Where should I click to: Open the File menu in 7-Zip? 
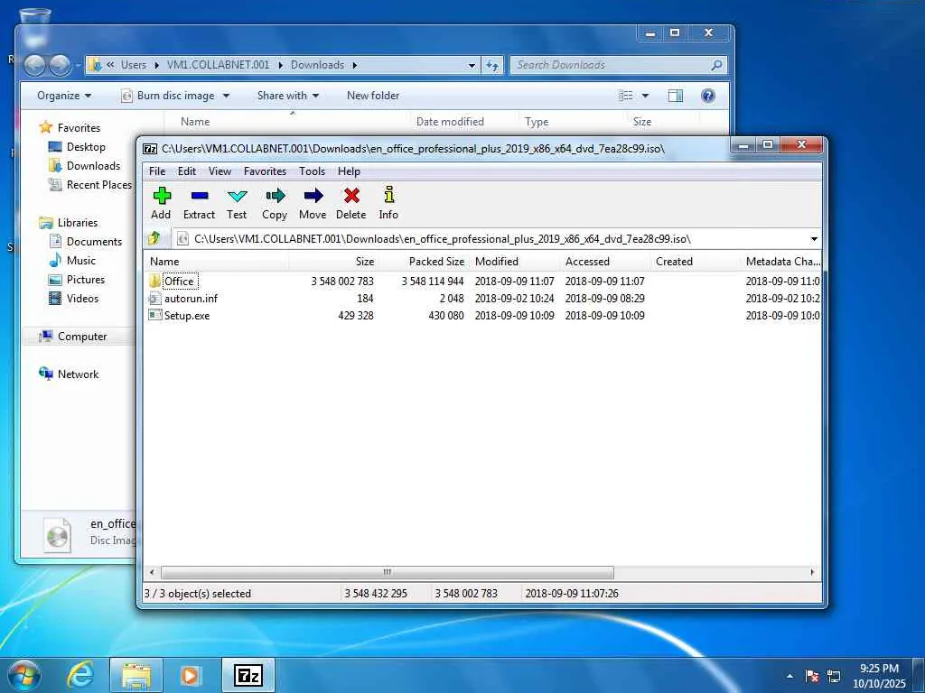(157, 171)
